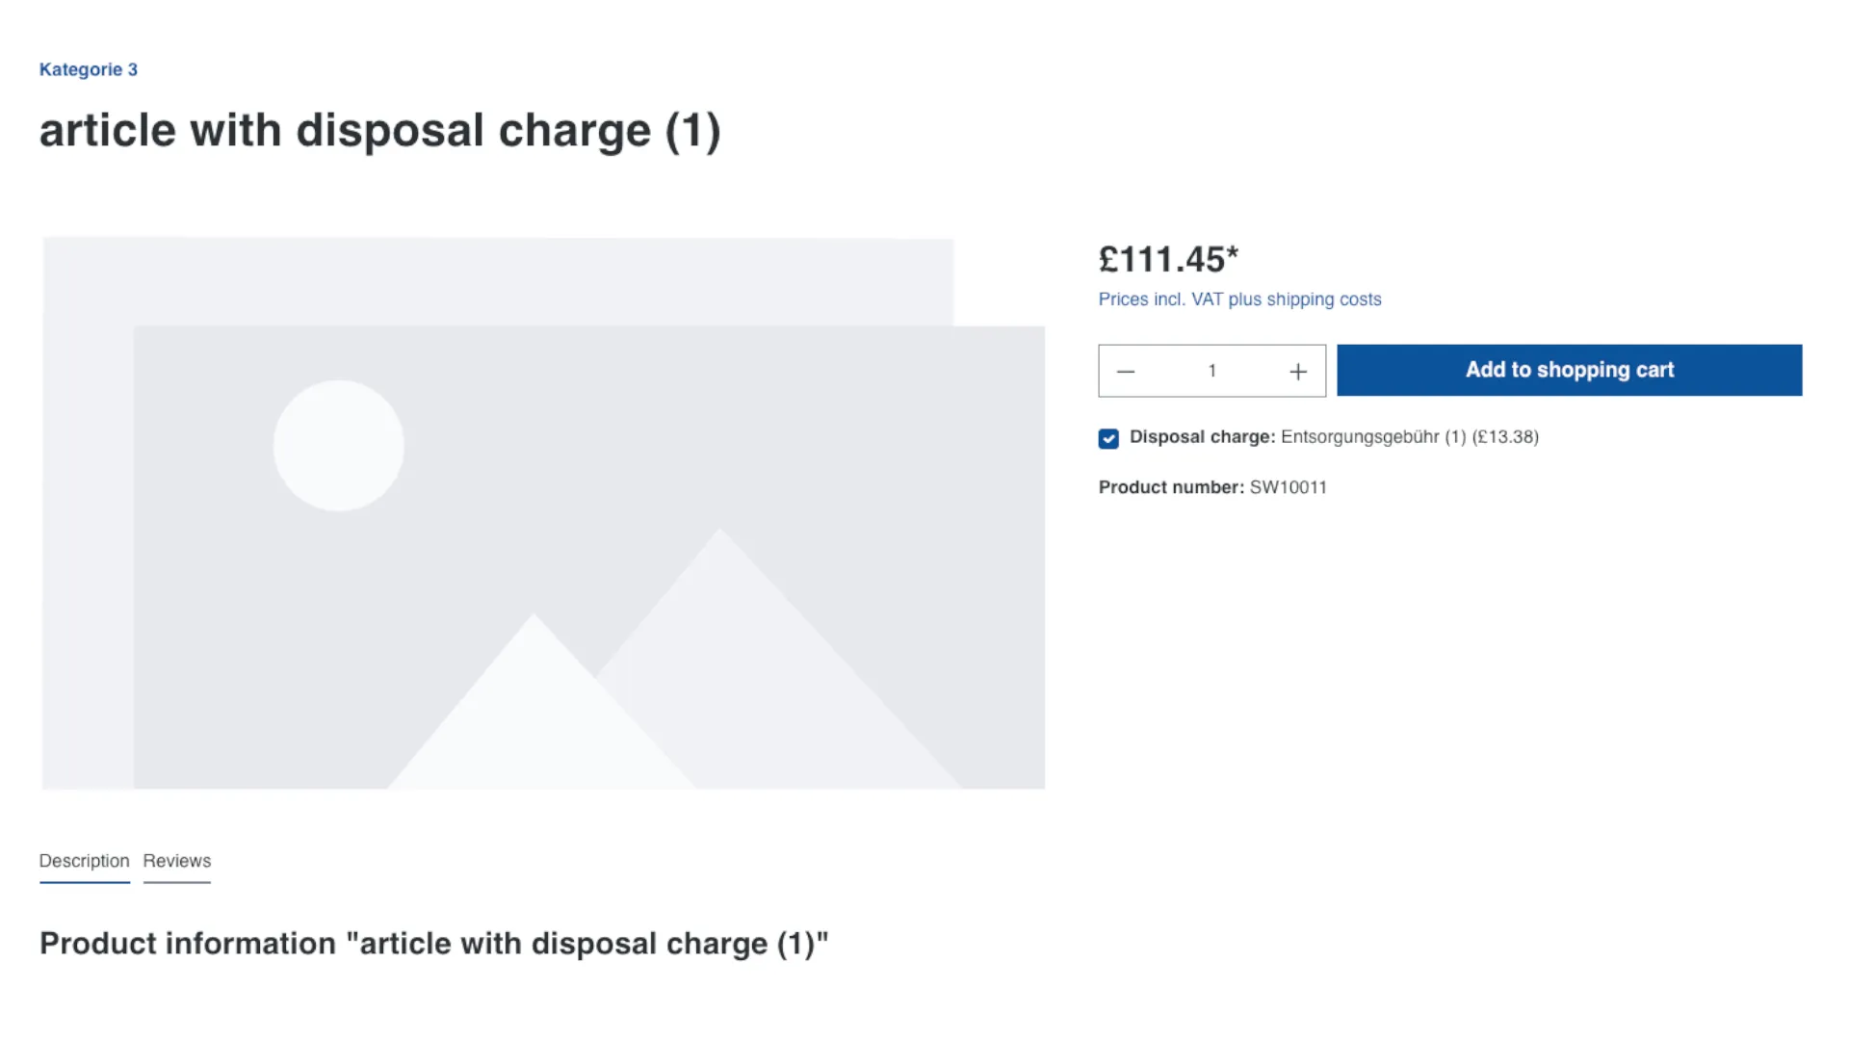Switch to the Reviews tab
This screenshot has height=1040, width=1849.
[177, 861]
